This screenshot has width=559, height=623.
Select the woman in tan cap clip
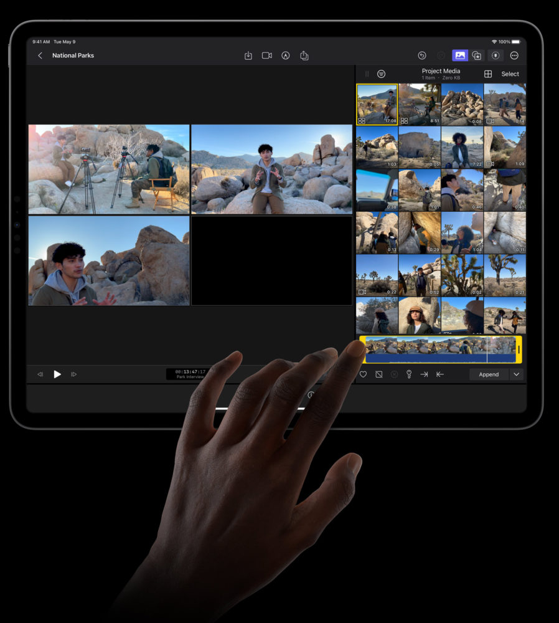pos(420,315)
